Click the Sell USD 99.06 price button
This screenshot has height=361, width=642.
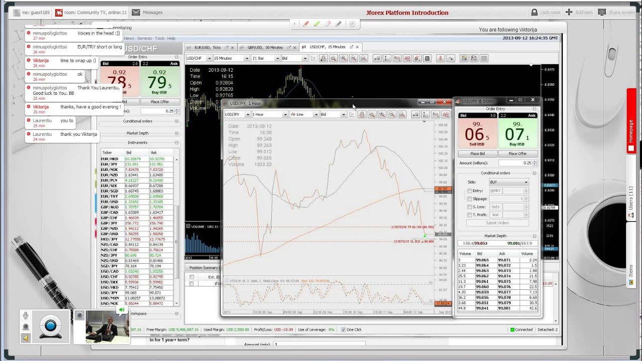pos(477,132)
